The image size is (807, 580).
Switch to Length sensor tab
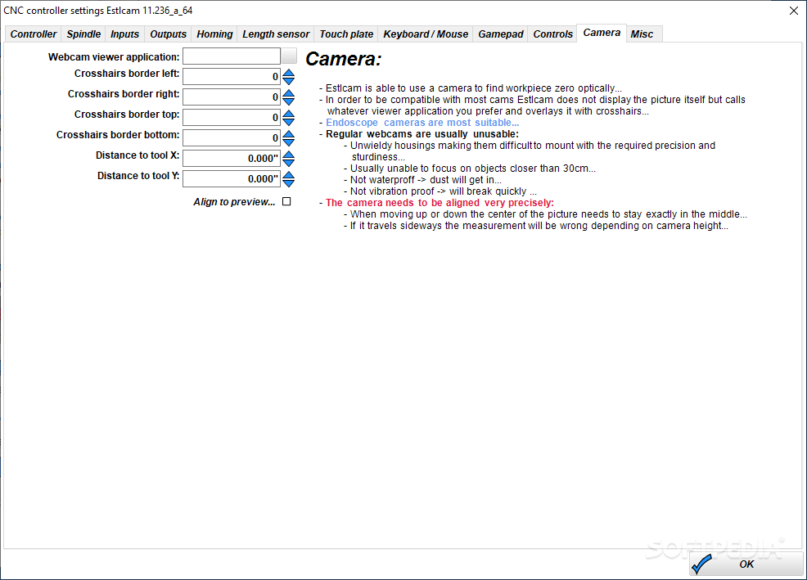click(276, 34)
